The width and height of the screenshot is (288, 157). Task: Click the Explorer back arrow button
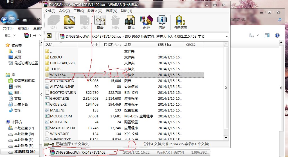(4, 20)
